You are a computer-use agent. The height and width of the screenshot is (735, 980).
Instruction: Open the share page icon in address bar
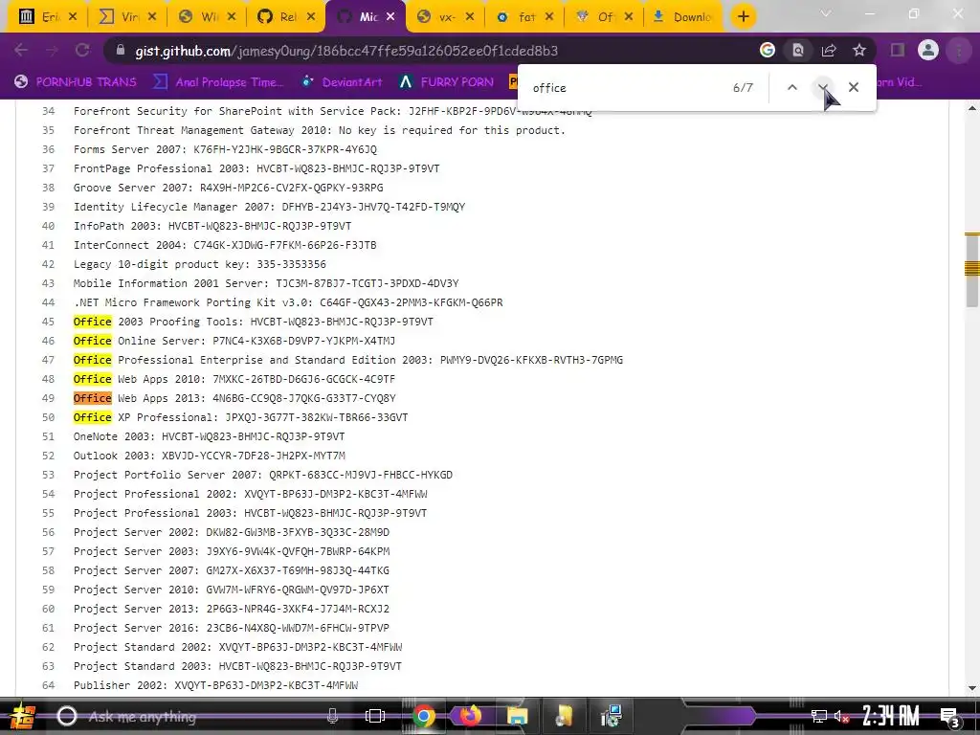pyautogui.click(x=829, y=50)
